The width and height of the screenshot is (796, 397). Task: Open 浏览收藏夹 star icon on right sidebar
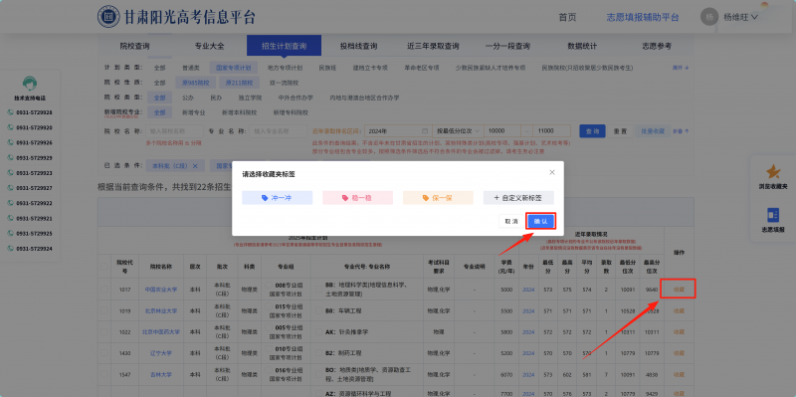(774, 171)
